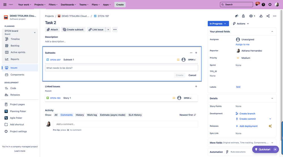This screenshot has height=157, width=283.
Task: Switch to the History activity tab
Action: [x=80, y=115]
